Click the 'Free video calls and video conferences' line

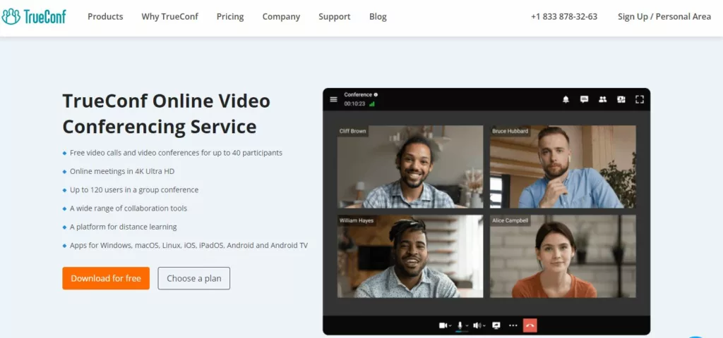pos(176,153)
